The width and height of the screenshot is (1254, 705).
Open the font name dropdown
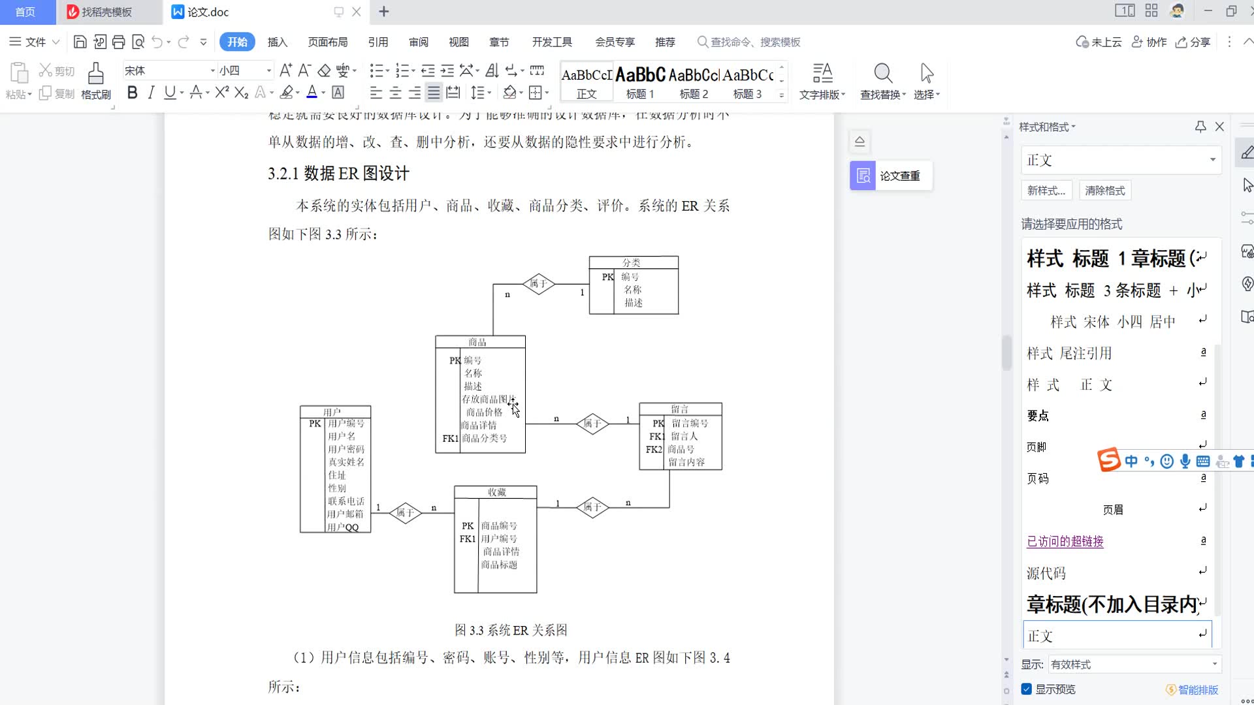213,70
